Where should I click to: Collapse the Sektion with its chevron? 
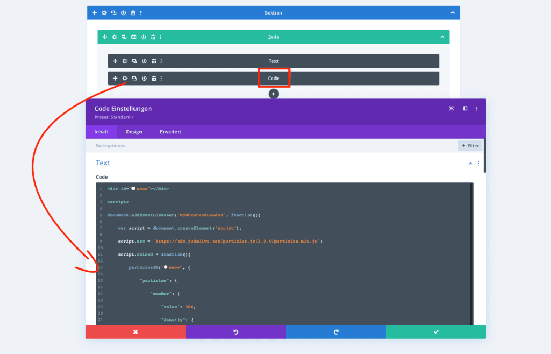click(453, 13)
